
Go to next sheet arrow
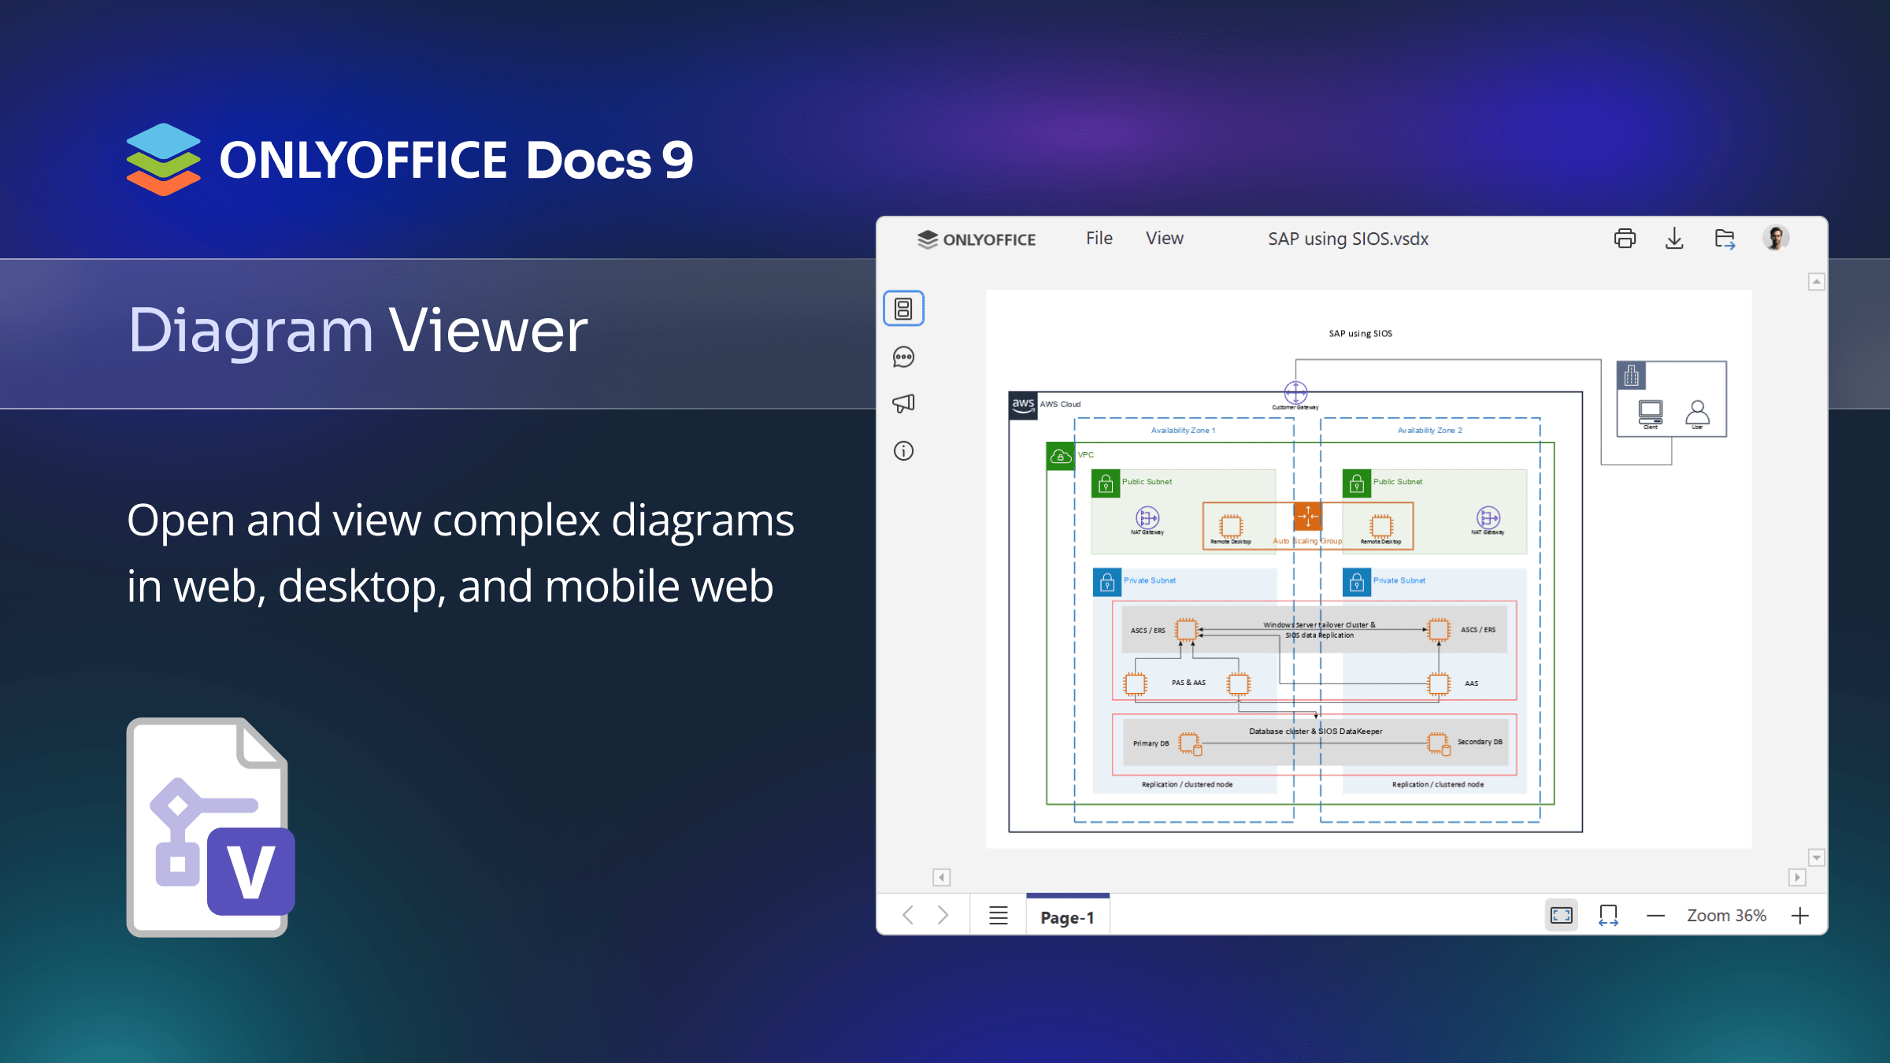click(x=943, y=915)
